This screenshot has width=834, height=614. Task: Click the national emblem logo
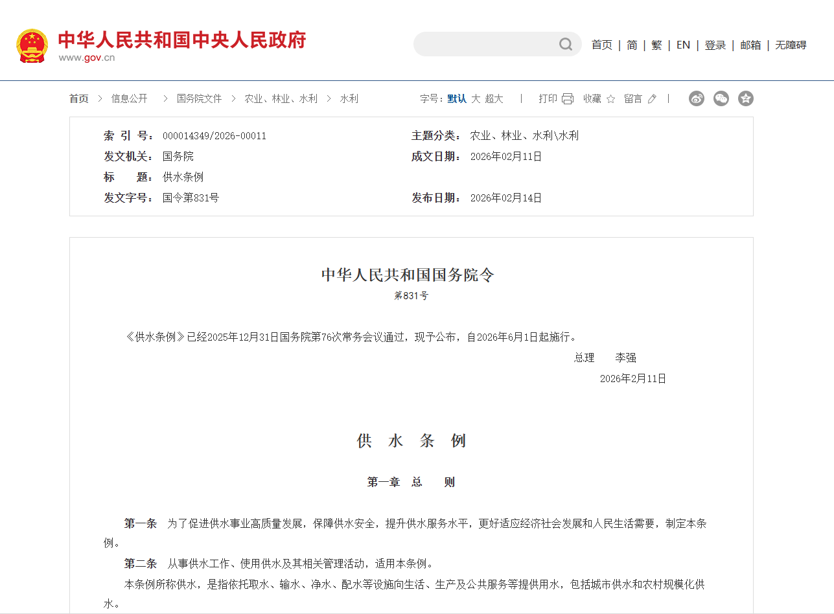coord(32,45)
